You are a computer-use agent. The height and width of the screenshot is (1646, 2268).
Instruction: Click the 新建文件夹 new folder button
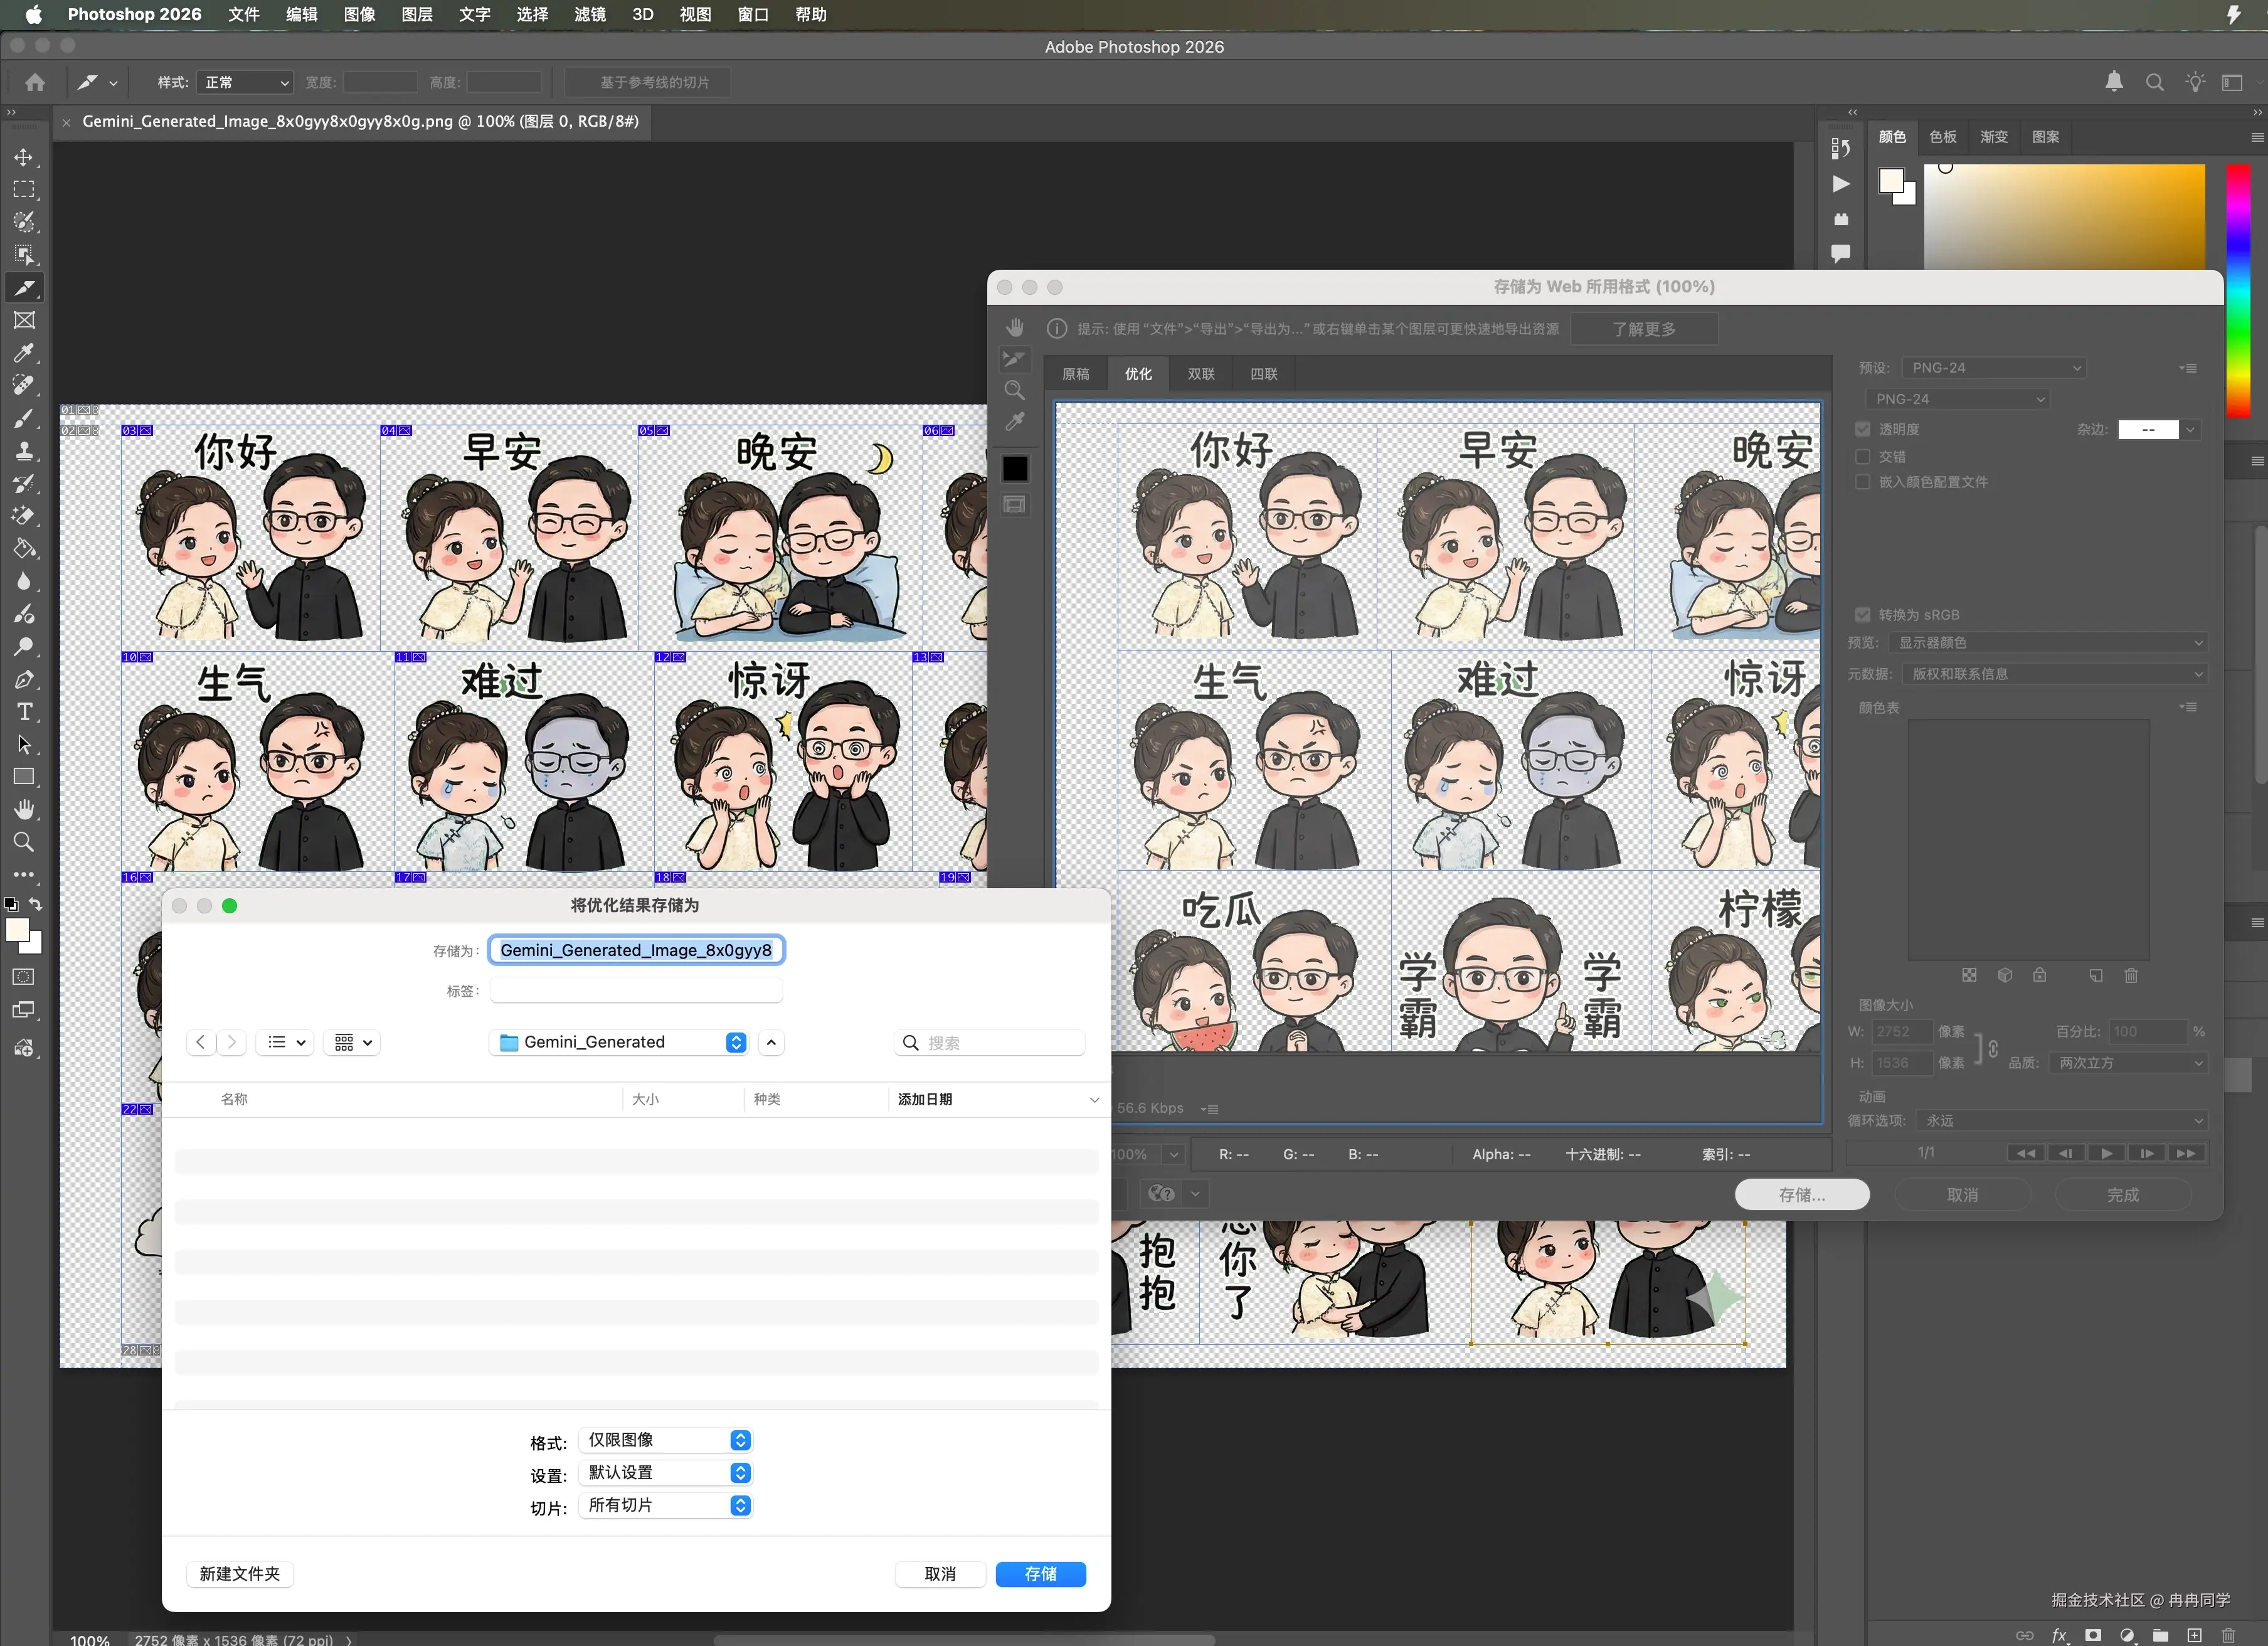click(240, 1574)
